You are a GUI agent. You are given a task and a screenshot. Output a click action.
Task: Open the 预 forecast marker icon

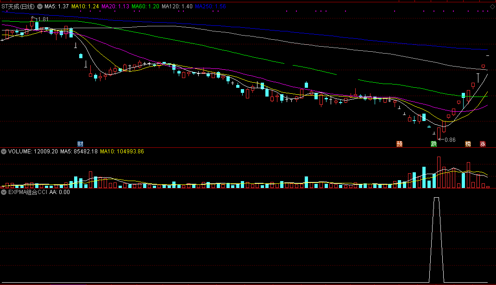coord(400,144)
